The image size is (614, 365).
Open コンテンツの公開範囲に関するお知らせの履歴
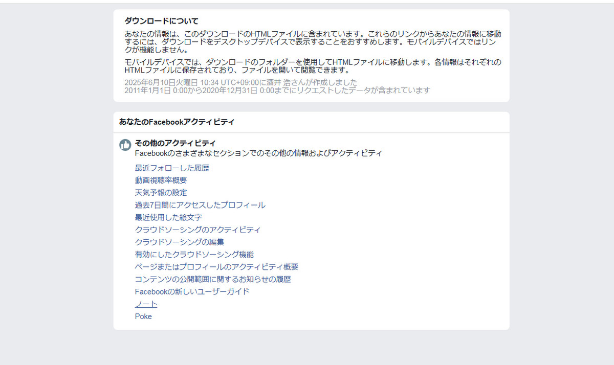coord(213,279)
